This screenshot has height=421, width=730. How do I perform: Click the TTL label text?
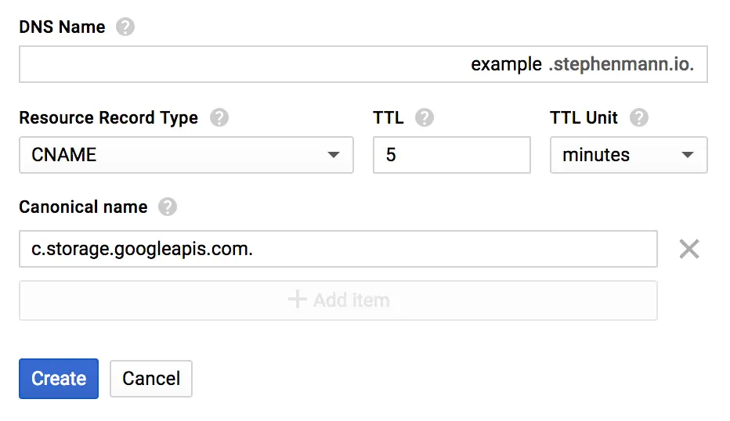[388, 118]
